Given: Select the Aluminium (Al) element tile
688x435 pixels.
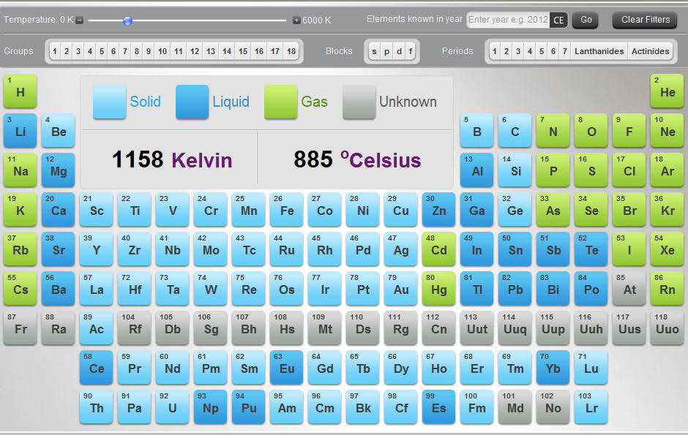Looking at the screenshot, I should point(477,170).
